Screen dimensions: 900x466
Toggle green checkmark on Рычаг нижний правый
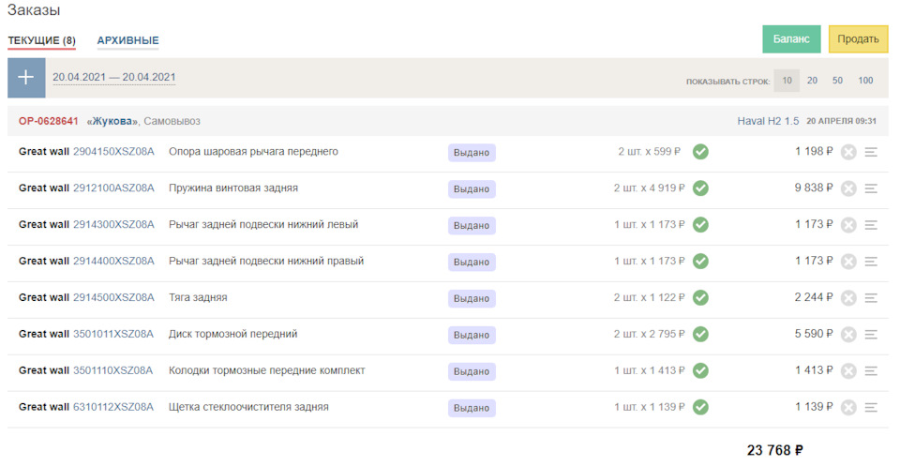coord(700,262)
